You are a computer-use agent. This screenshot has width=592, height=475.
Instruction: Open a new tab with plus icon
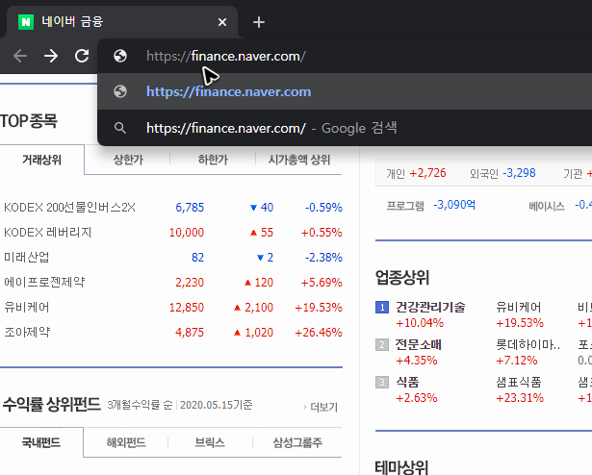259,22
